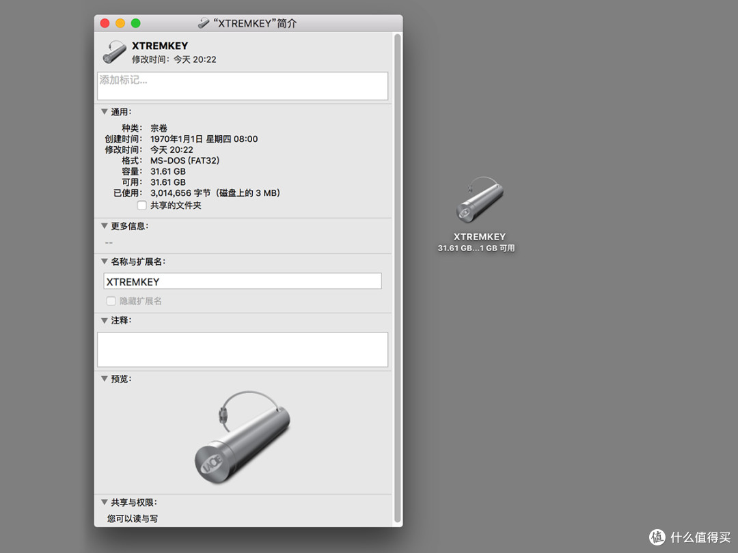738x553 pixels.
Task: Click the header 修改时间: 今天 20:22 text
Action: 174,59
